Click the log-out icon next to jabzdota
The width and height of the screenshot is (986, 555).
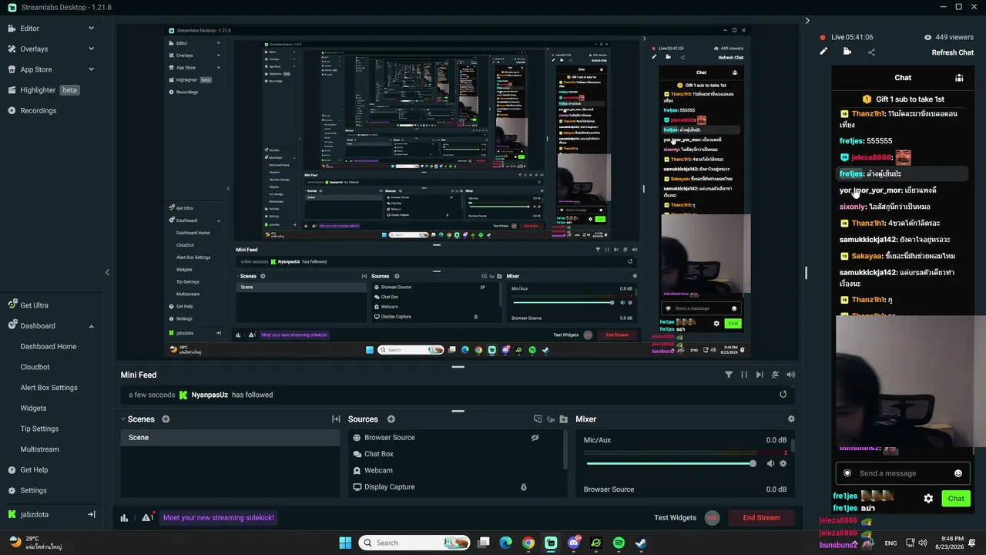click(91, 514)
